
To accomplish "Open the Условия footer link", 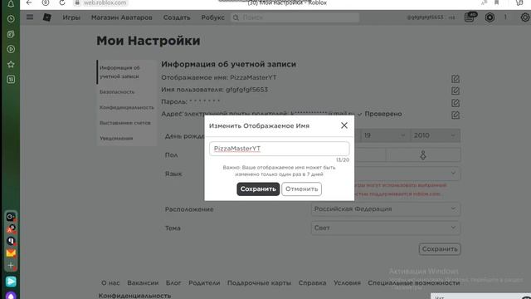I will tap(347, 282).
